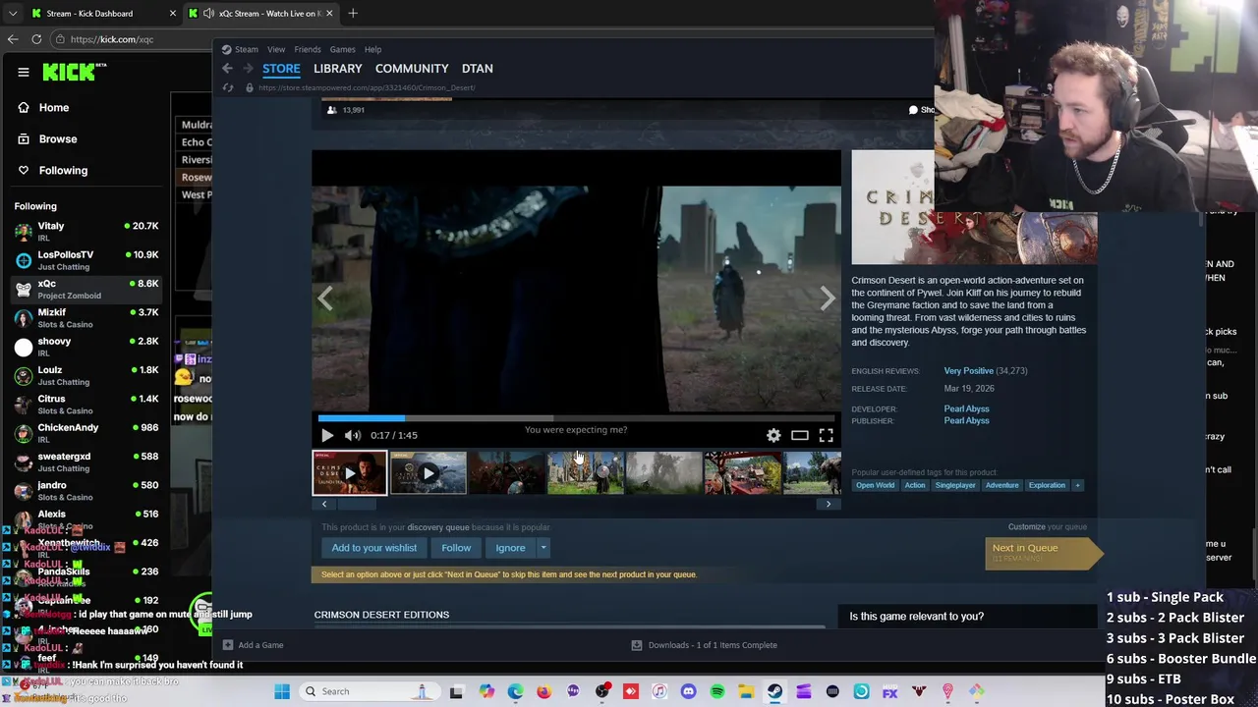Open Mizkif channel in sidebar

tap(86, 318)
